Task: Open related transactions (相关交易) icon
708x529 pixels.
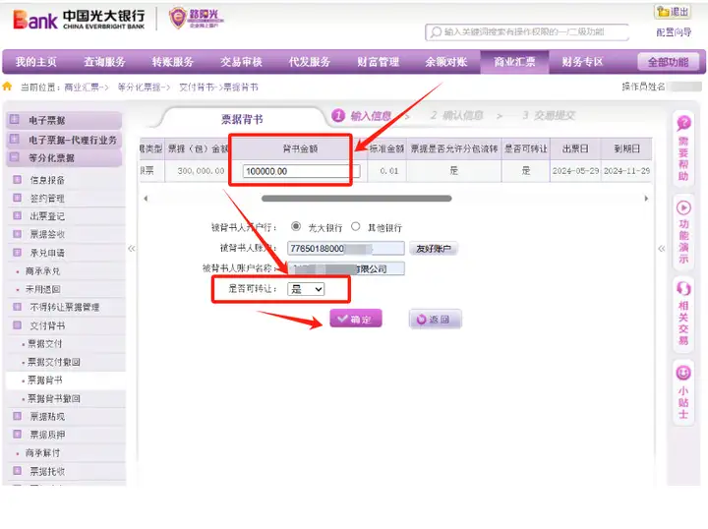Action: click(x=683, y=288)
